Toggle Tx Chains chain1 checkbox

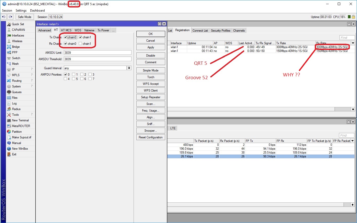(81, 37)
